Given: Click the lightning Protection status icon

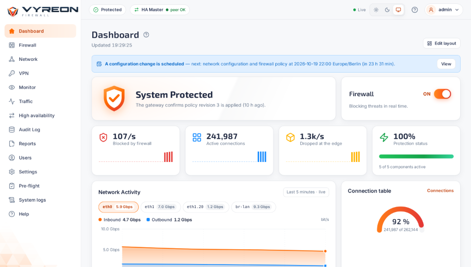Looking at the screenshot, I should 384,137.
